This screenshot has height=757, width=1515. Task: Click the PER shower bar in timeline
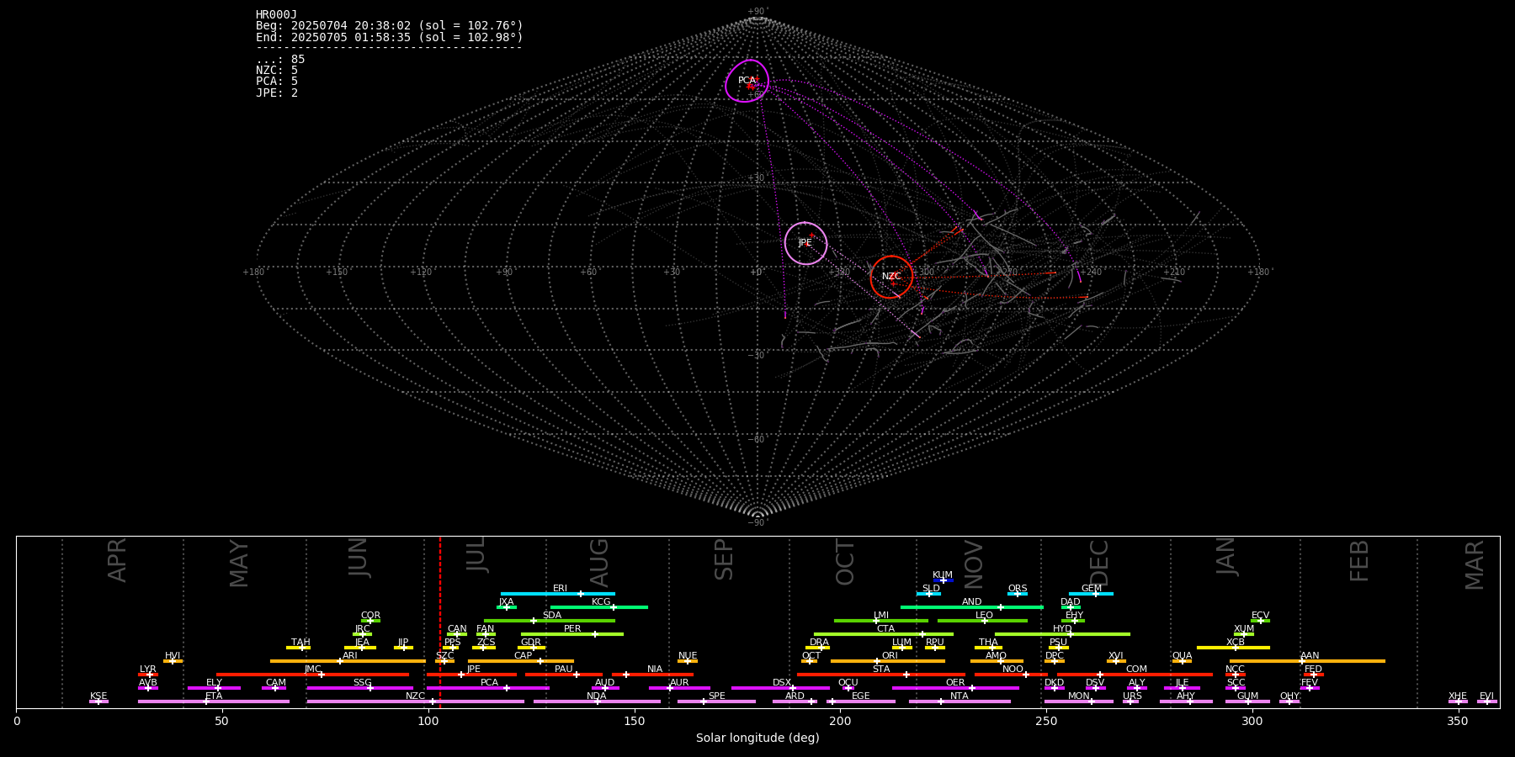572,634
